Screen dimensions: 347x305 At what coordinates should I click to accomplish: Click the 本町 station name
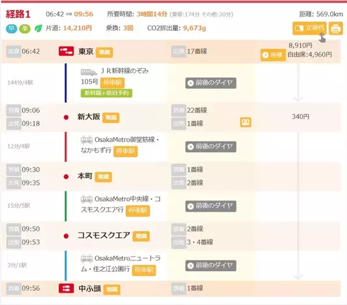(x=85, y=176)
